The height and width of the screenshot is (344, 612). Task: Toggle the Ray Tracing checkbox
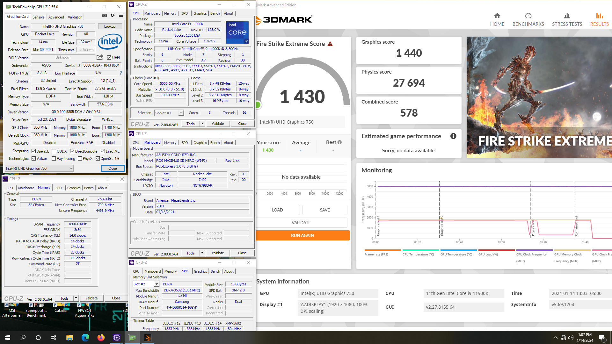[54, 158]
